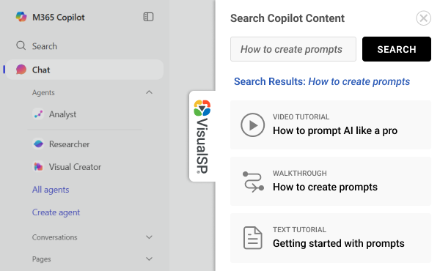
Task: Click the video play circle icon
Action: (x=252, y=125)
